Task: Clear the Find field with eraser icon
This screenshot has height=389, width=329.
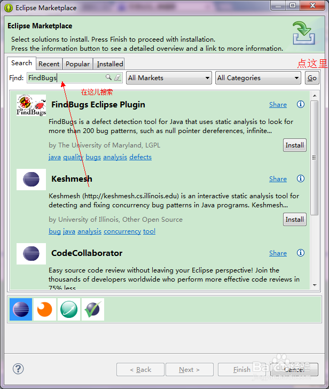Action: 117,77
